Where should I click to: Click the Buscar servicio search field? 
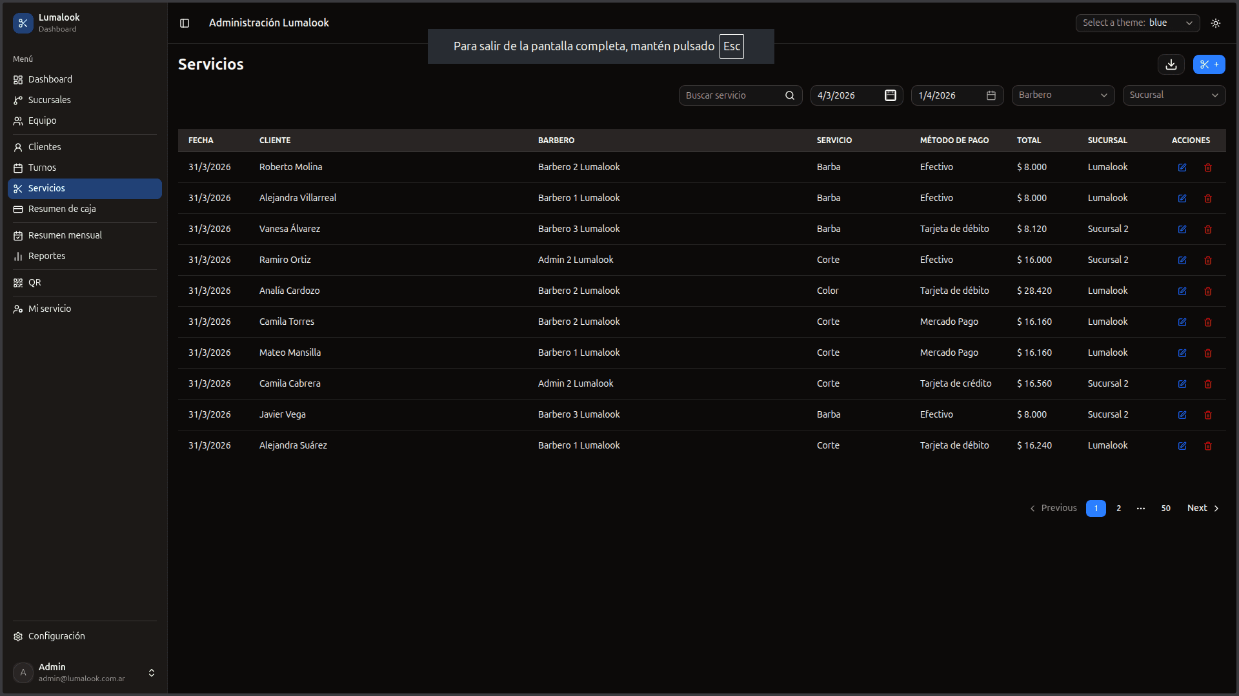coord(741,95)
